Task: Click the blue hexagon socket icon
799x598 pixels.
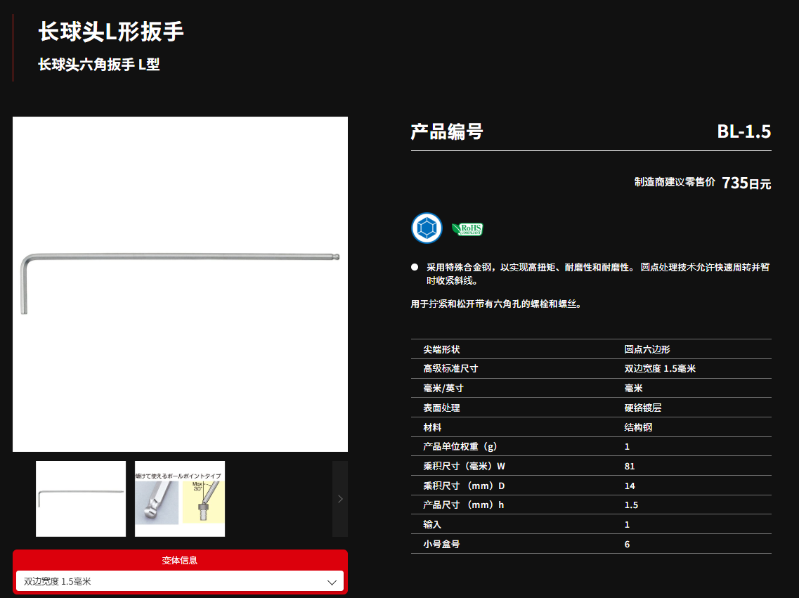Action: 427,228
